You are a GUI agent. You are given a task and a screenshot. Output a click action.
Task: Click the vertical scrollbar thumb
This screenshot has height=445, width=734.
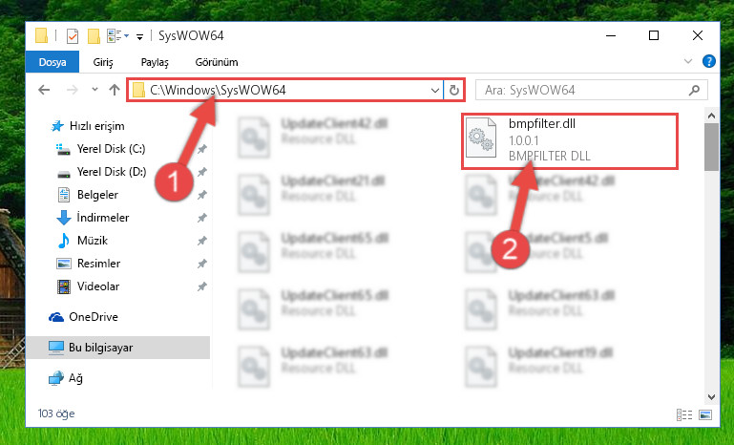click(x=711, y=147)
